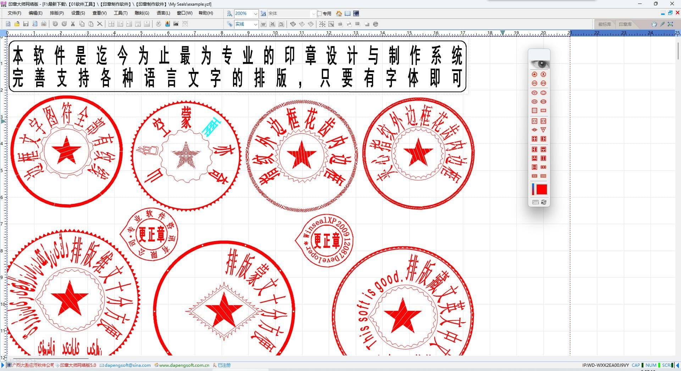Open the 排版(P) menu
Screen dimensions: 681x371
click(x=57, y=13)
